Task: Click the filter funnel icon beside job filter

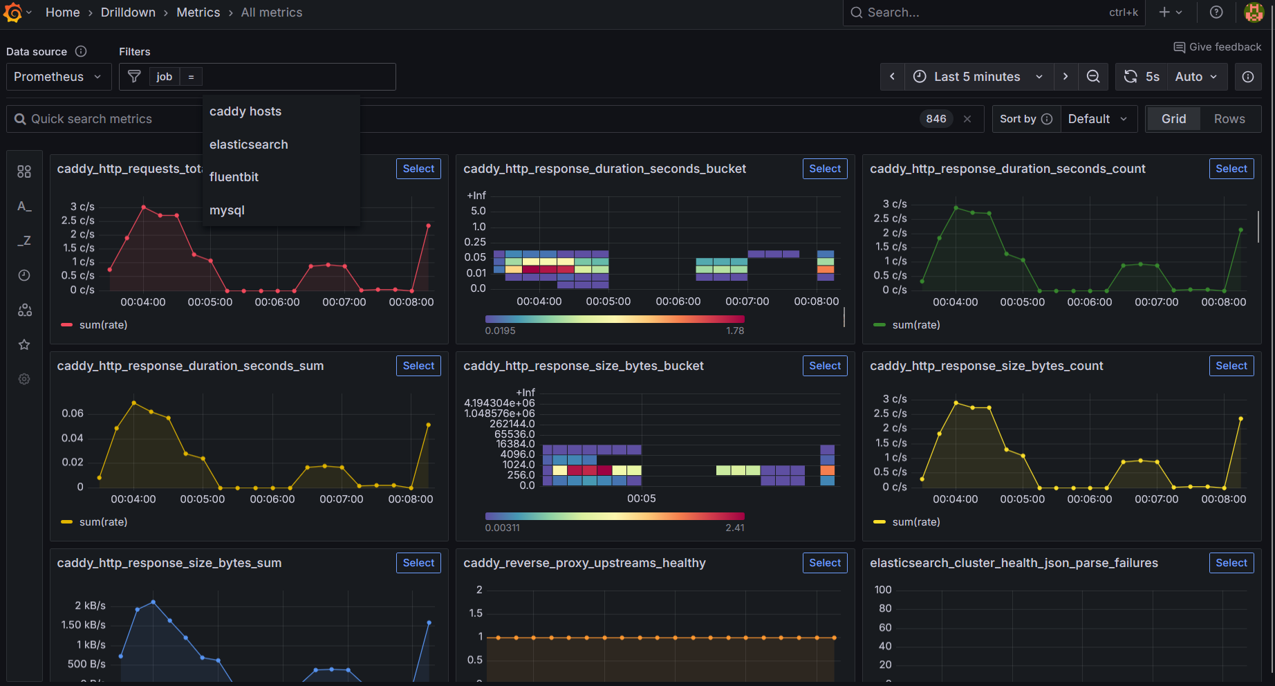Action: tap(134, 77)
